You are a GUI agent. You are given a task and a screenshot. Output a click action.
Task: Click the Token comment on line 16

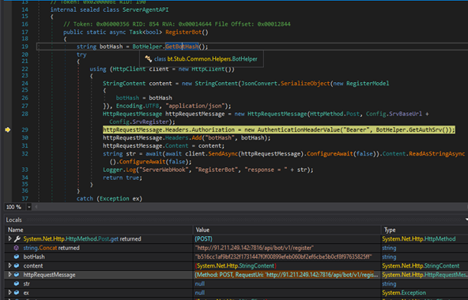pyautogui.click(x=177, y=24)
